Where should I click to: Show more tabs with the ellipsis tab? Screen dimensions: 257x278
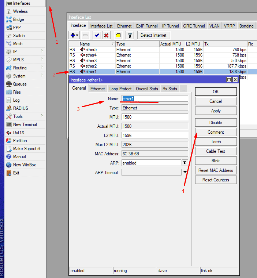click(x=183, y=89)
